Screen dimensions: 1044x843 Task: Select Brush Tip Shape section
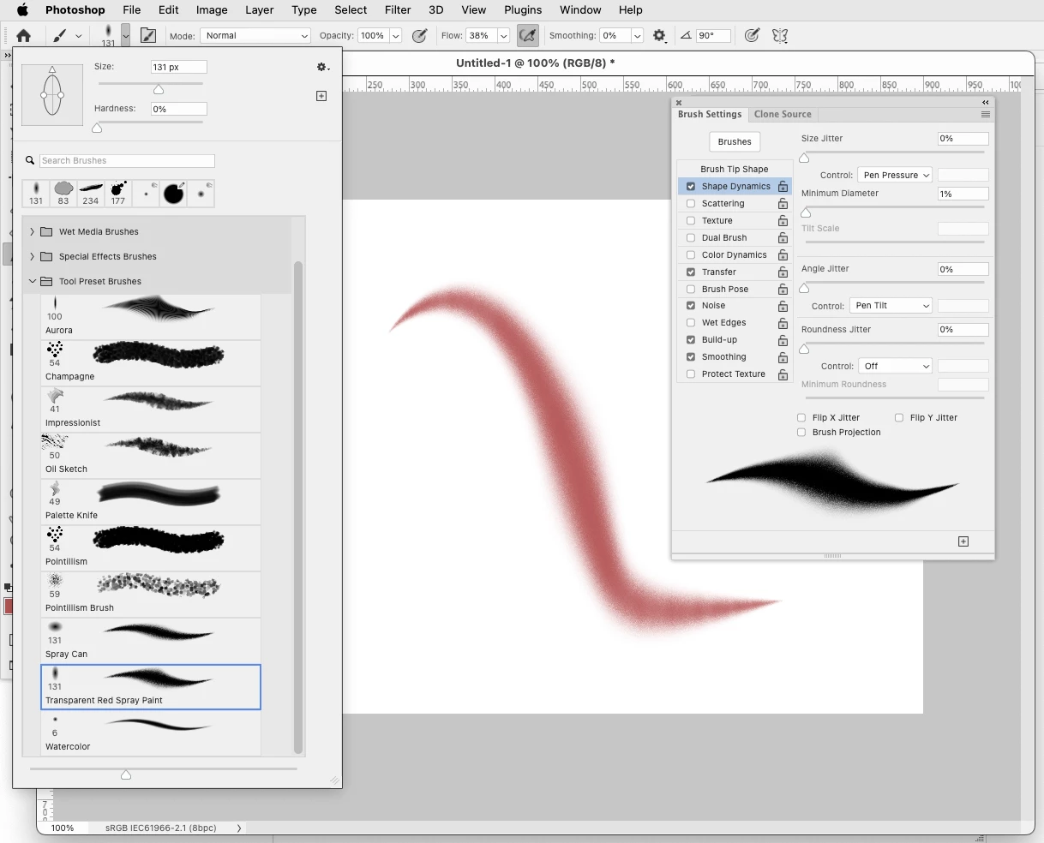coord(734,170)
